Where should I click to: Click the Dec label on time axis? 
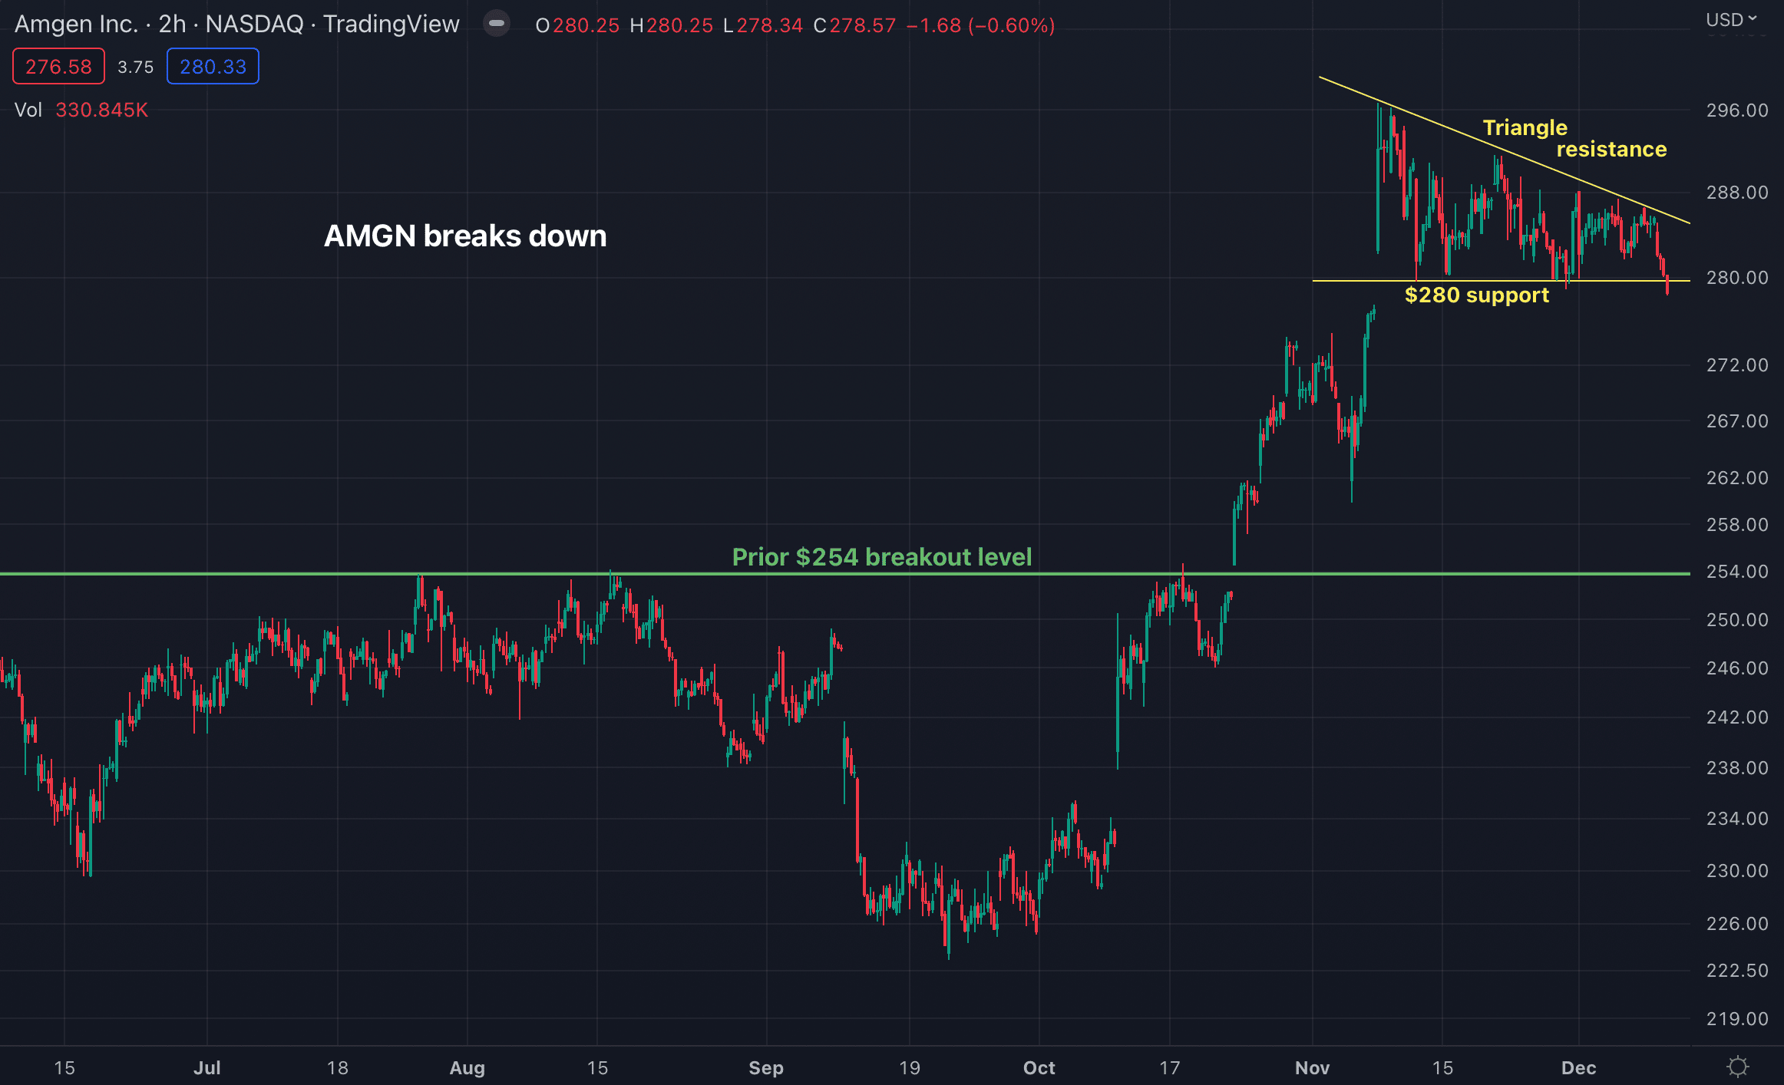1579,1067
